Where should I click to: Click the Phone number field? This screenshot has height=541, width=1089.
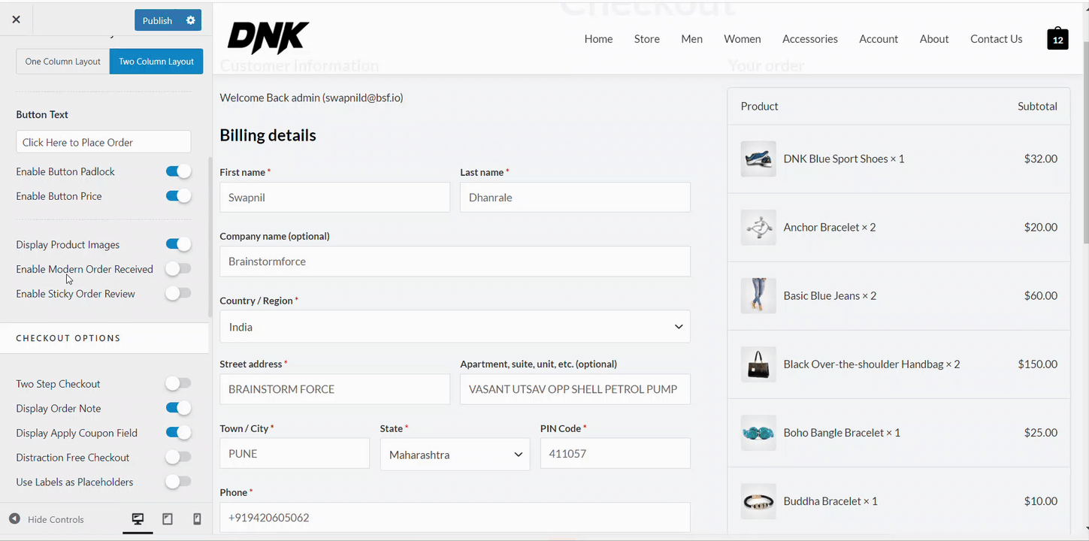pyautogui.click(x=455, y=518)
